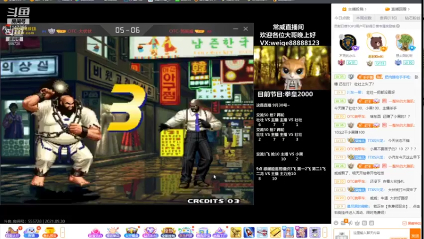Minimize the game emulator window

[x=235, y=29]
